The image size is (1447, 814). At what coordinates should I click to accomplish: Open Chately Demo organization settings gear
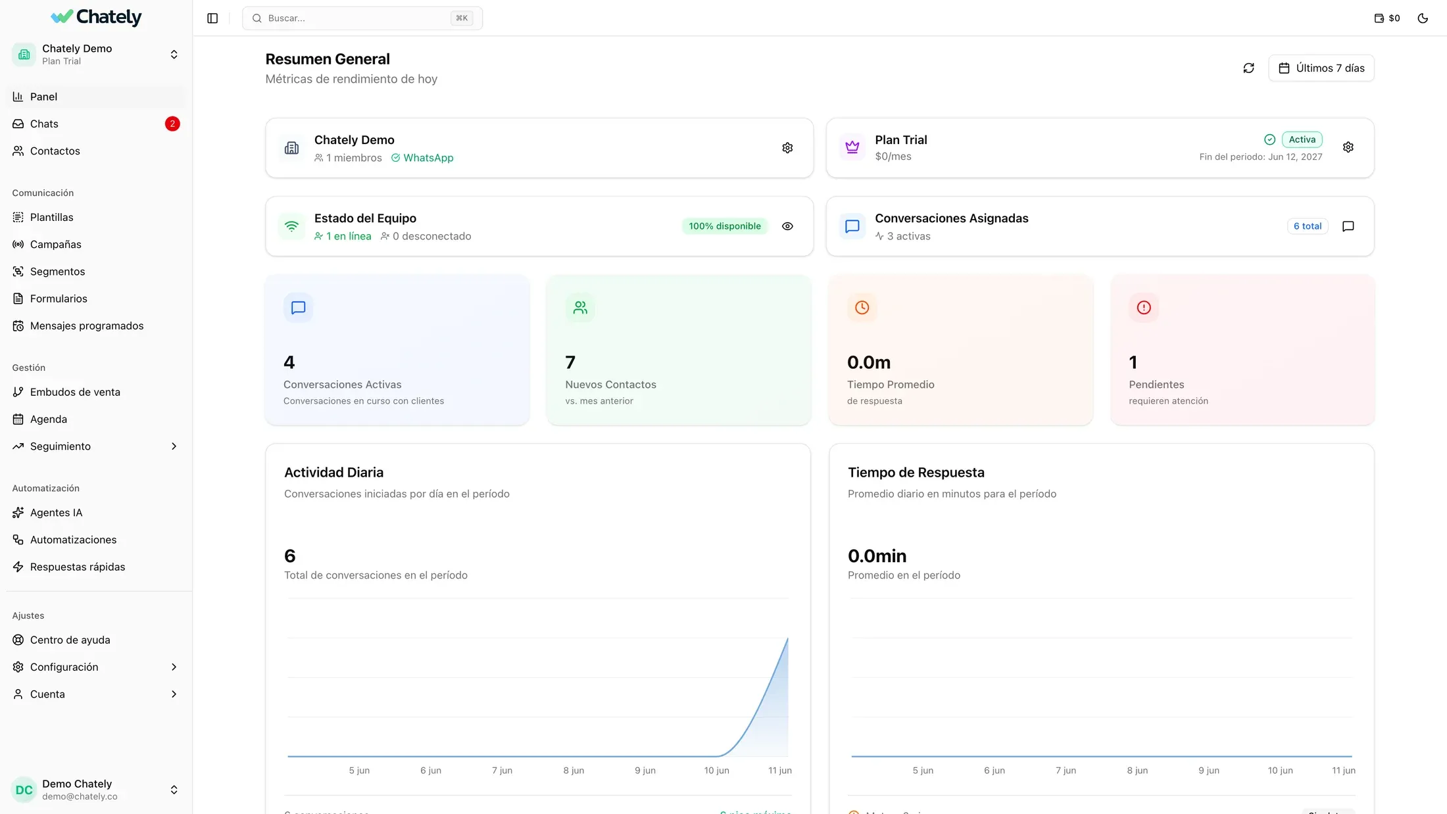(787, 148)
